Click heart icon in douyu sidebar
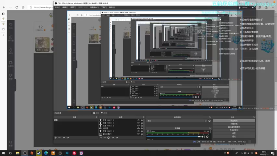277x156 pixels. (11, 25)
